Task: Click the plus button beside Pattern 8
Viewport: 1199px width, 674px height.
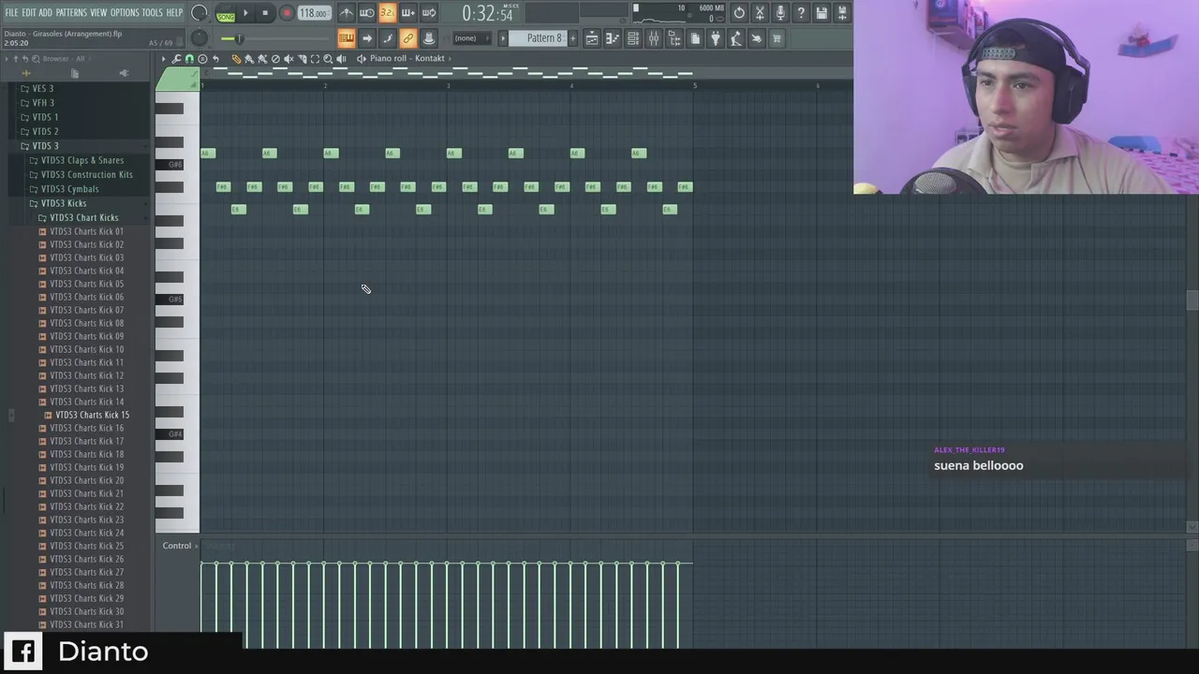Action: [x=571, y=38]
